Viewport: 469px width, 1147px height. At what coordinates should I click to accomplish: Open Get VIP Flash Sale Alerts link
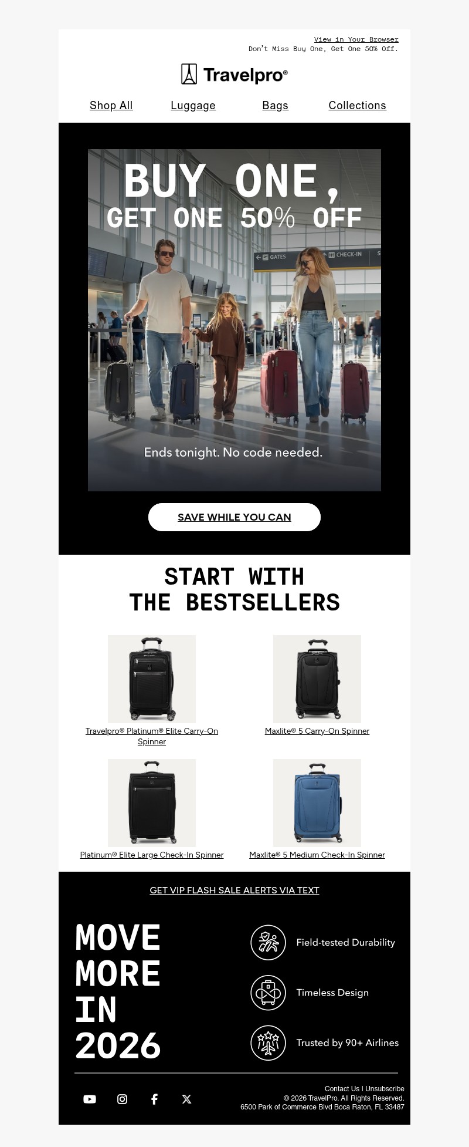point(235,890)
